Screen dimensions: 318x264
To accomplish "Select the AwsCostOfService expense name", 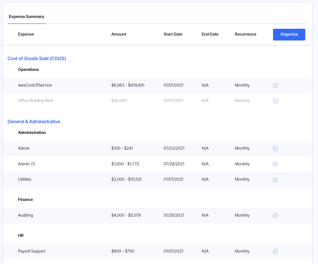I will click(35, 85).
